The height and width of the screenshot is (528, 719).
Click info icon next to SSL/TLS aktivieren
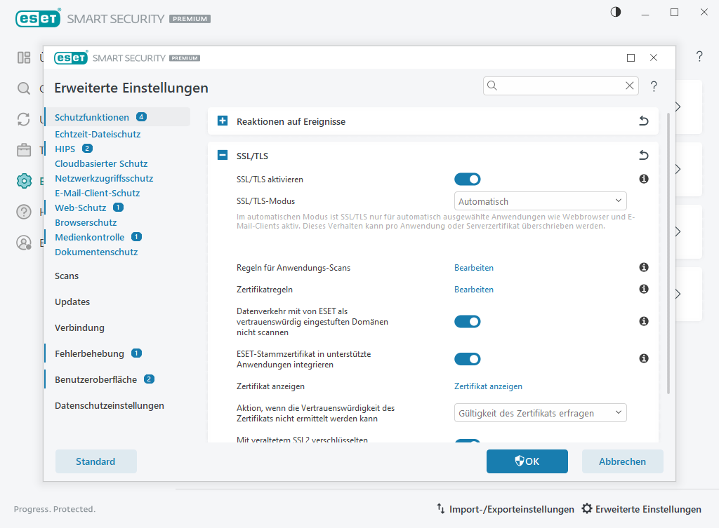click(x=643, y=180)
